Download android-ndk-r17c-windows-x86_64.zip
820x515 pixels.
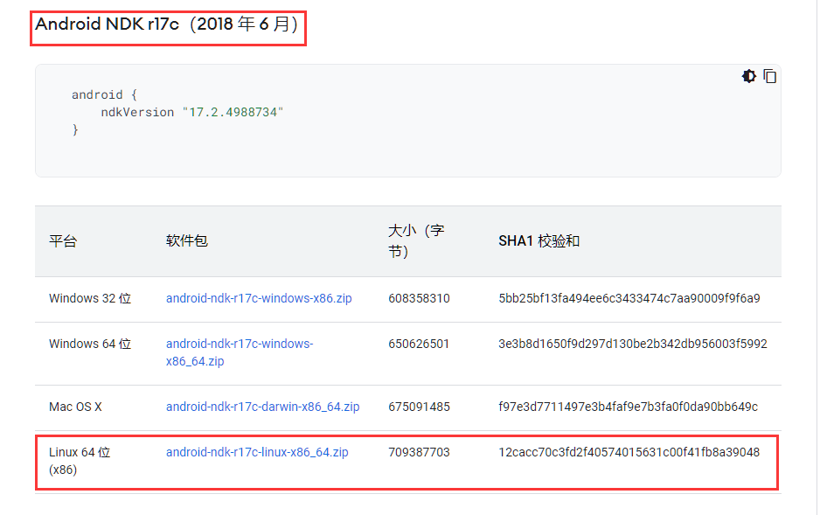tap(240, 352)
